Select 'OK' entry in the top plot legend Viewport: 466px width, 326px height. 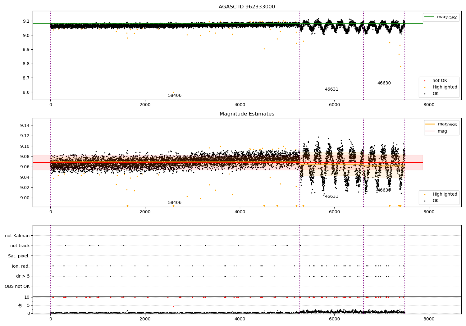point(436,94)
